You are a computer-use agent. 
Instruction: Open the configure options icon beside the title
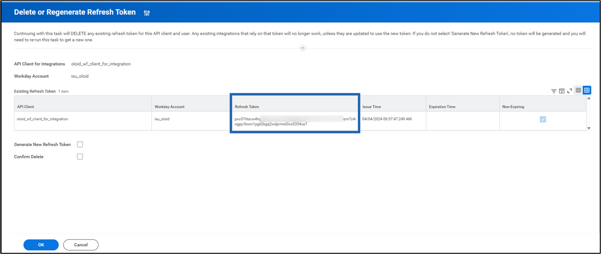(147, 13)
